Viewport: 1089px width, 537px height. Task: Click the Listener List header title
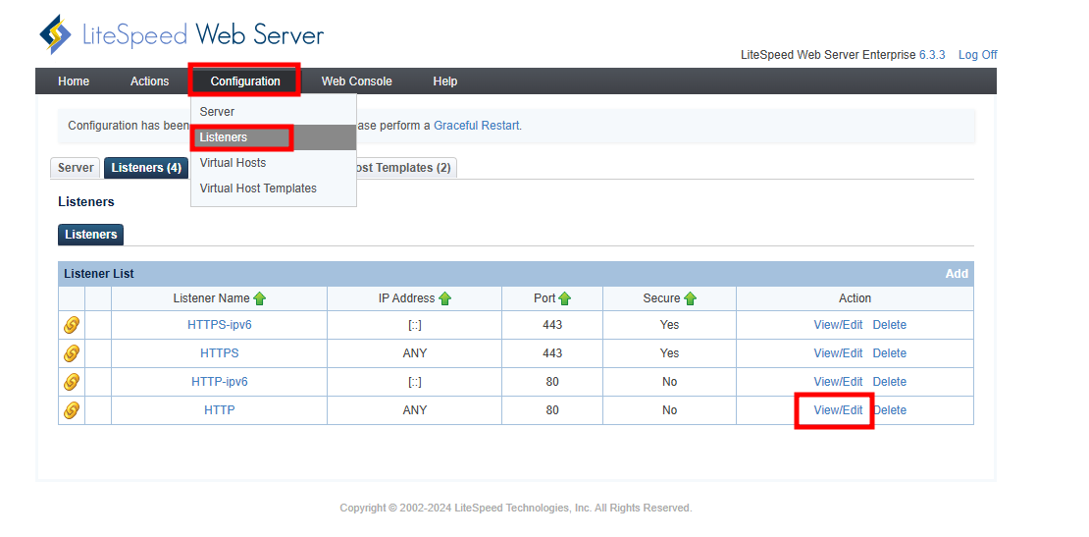(99, 274)
